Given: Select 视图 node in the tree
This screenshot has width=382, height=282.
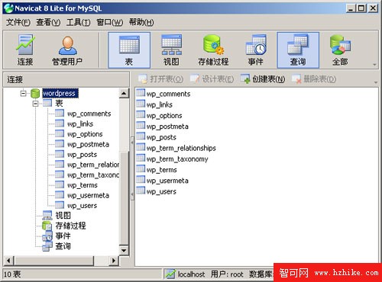Looking at the screenshot, I should click(63, 216).
